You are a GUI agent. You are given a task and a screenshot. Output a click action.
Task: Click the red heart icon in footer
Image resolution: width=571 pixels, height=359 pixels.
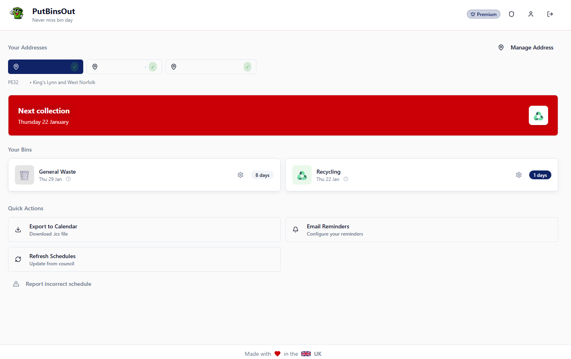277,354
